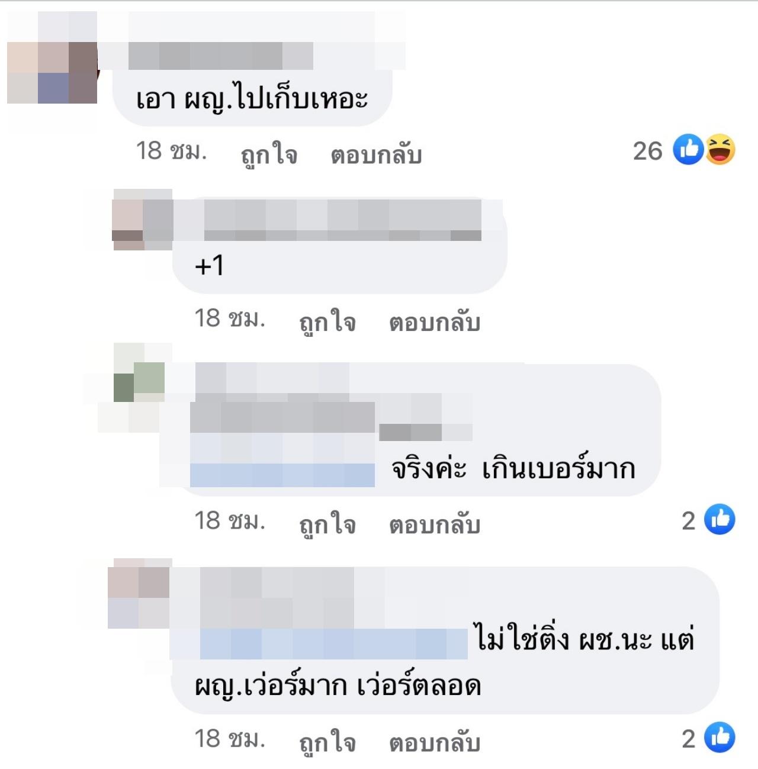The width and height of the screenshot is (758, 769).
Task: Click ตอบกลับ under the +1 reply
Action: (434, 323)
